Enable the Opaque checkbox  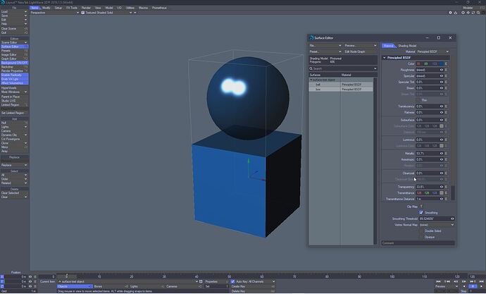(x=421, y=238)
